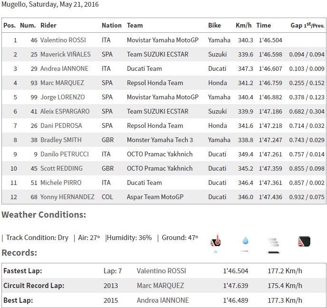
Task: Click Marc MARQUEZ in fourth position row
Action: (62, 83)
